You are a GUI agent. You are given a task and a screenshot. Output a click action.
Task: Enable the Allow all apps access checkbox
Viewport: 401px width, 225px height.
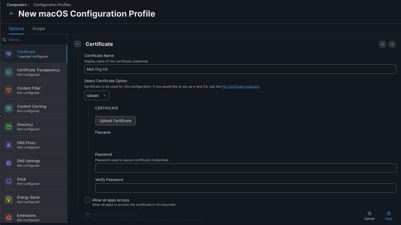[x=87, y=200]
